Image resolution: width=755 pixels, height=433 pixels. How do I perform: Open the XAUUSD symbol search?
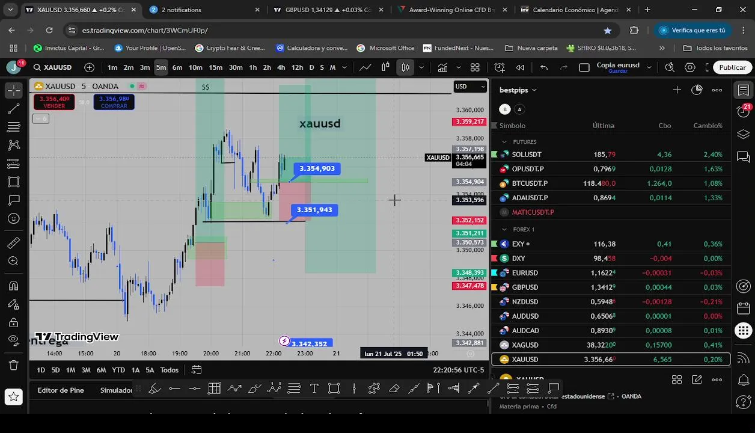[53, 67]
